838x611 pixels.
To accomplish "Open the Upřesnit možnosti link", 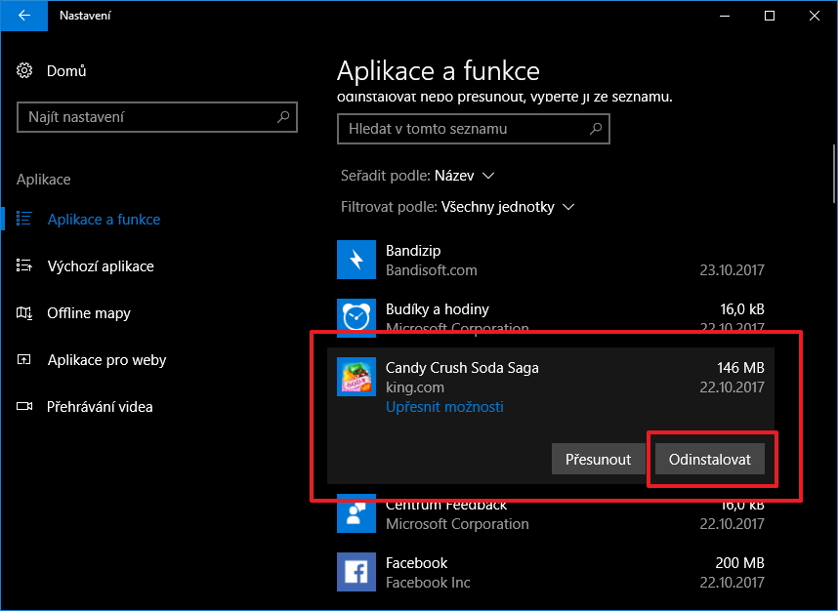I will coord(444,406).
